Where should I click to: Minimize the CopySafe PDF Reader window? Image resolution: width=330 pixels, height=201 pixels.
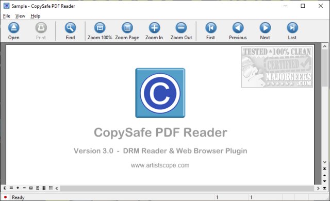click(x=285, y=6)
